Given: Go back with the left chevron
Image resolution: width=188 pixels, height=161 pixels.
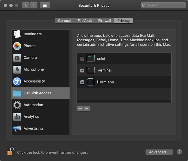Looking at the screenshot, I should click(26, 5).
